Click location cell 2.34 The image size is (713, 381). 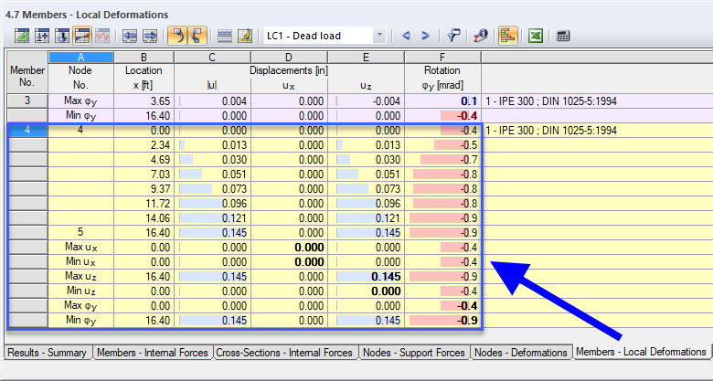click(144, 145)
